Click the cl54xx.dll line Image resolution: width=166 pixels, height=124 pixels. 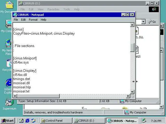tap(20, 75)
